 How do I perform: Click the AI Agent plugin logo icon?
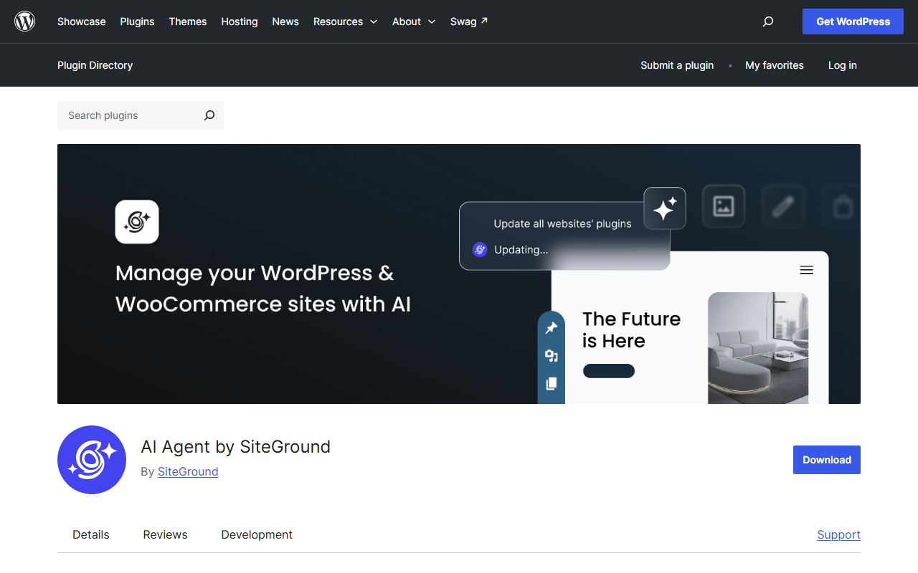pyautogui.click(x=92, y=460)
